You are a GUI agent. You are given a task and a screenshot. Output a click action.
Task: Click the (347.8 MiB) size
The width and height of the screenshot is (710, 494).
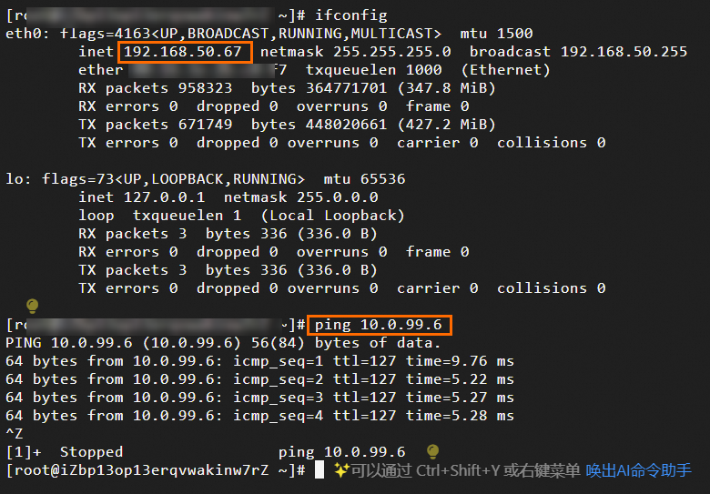tap(446, 88)
